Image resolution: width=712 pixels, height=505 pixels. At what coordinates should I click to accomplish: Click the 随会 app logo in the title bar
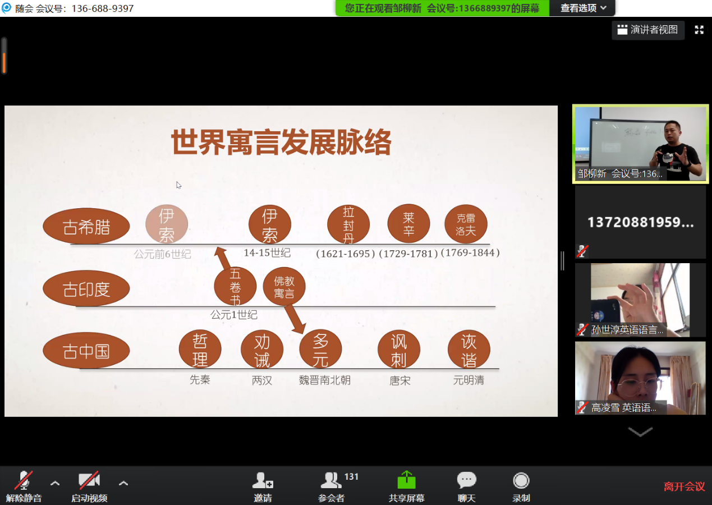click(x=7, y=8)
